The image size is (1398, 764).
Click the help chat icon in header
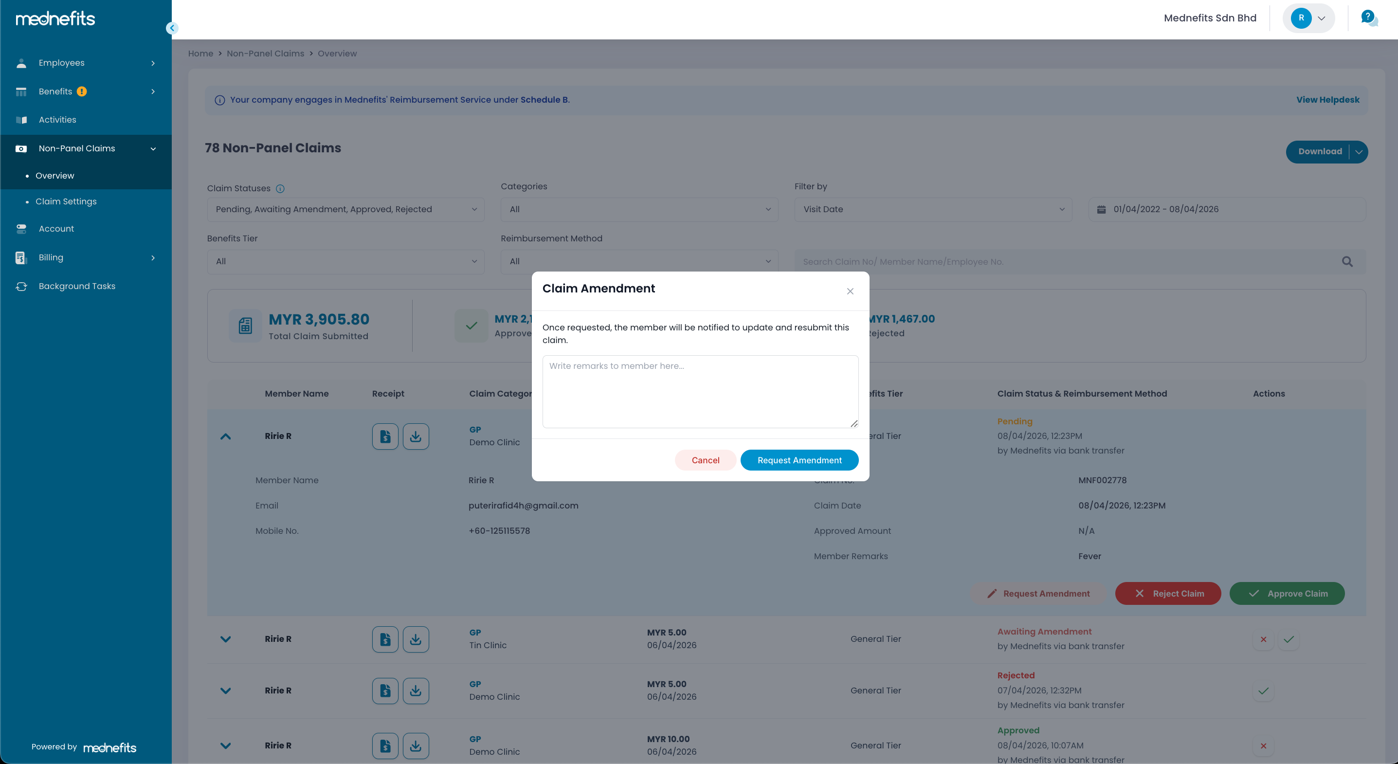(1368, 18)
